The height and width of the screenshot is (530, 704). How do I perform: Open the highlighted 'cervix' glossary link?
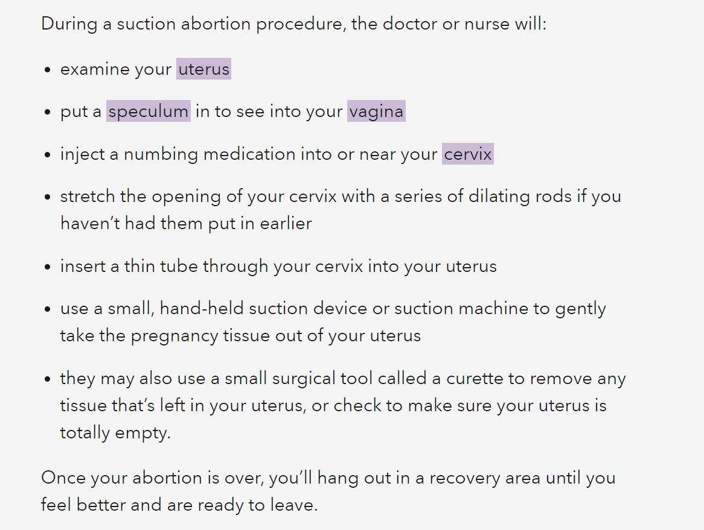pyautogui.click(x=468, y=154)
